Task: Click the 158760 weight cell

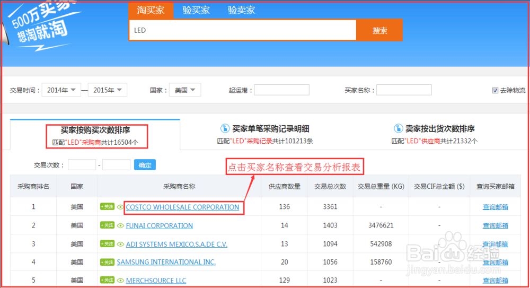Action: [381, 263]
